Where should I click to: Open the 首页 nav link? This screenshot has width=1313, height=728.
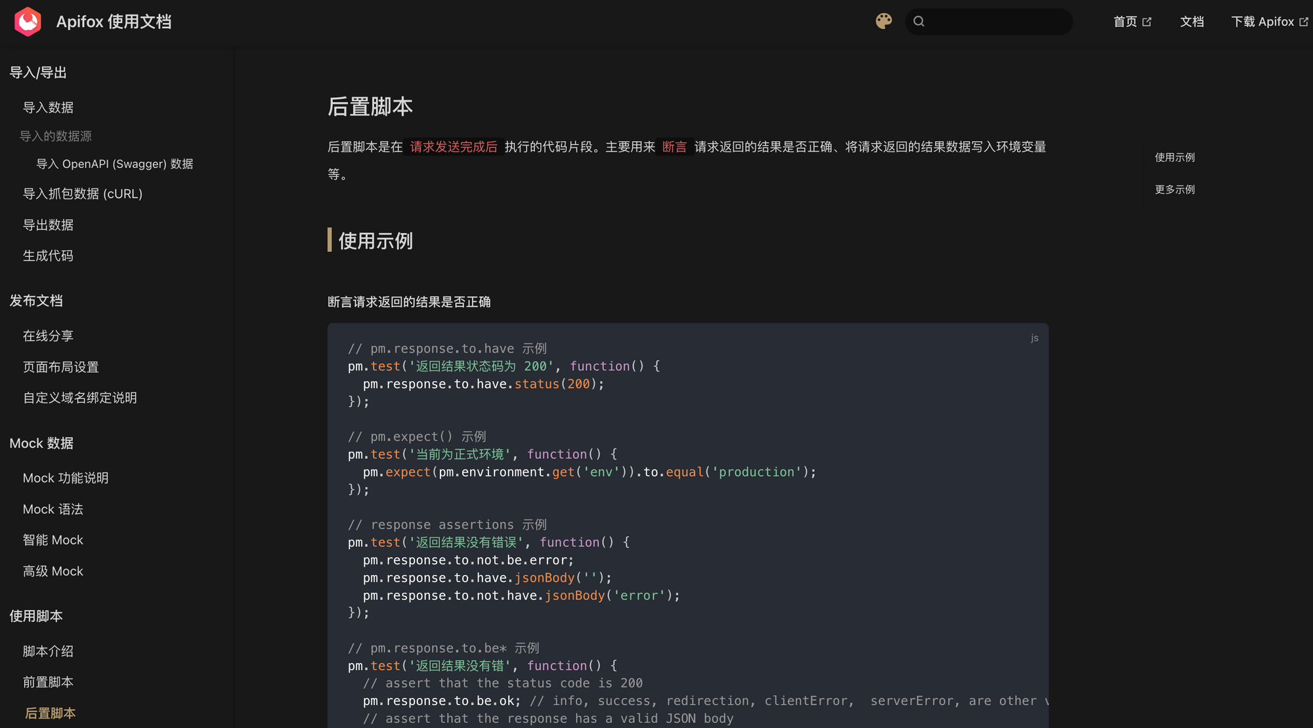[x=1125, y=22]
